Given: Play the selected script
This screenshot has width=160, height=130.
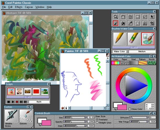Looking at the screenshot, I should pyautogui.click(x=13, y=102).
